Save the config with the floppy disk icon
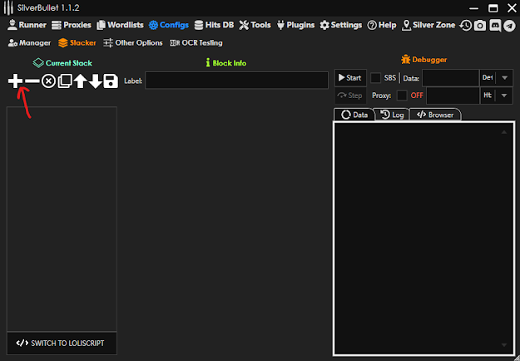 pyautogui.click(x=111, y=81)
